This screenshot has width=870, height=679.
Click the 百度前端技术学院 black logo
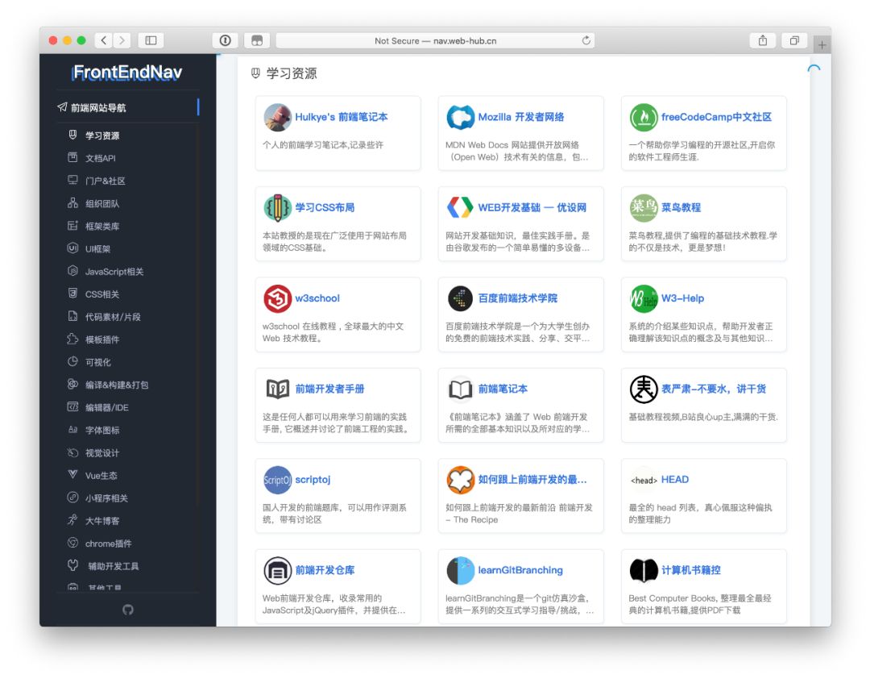[x=461, y=298]
